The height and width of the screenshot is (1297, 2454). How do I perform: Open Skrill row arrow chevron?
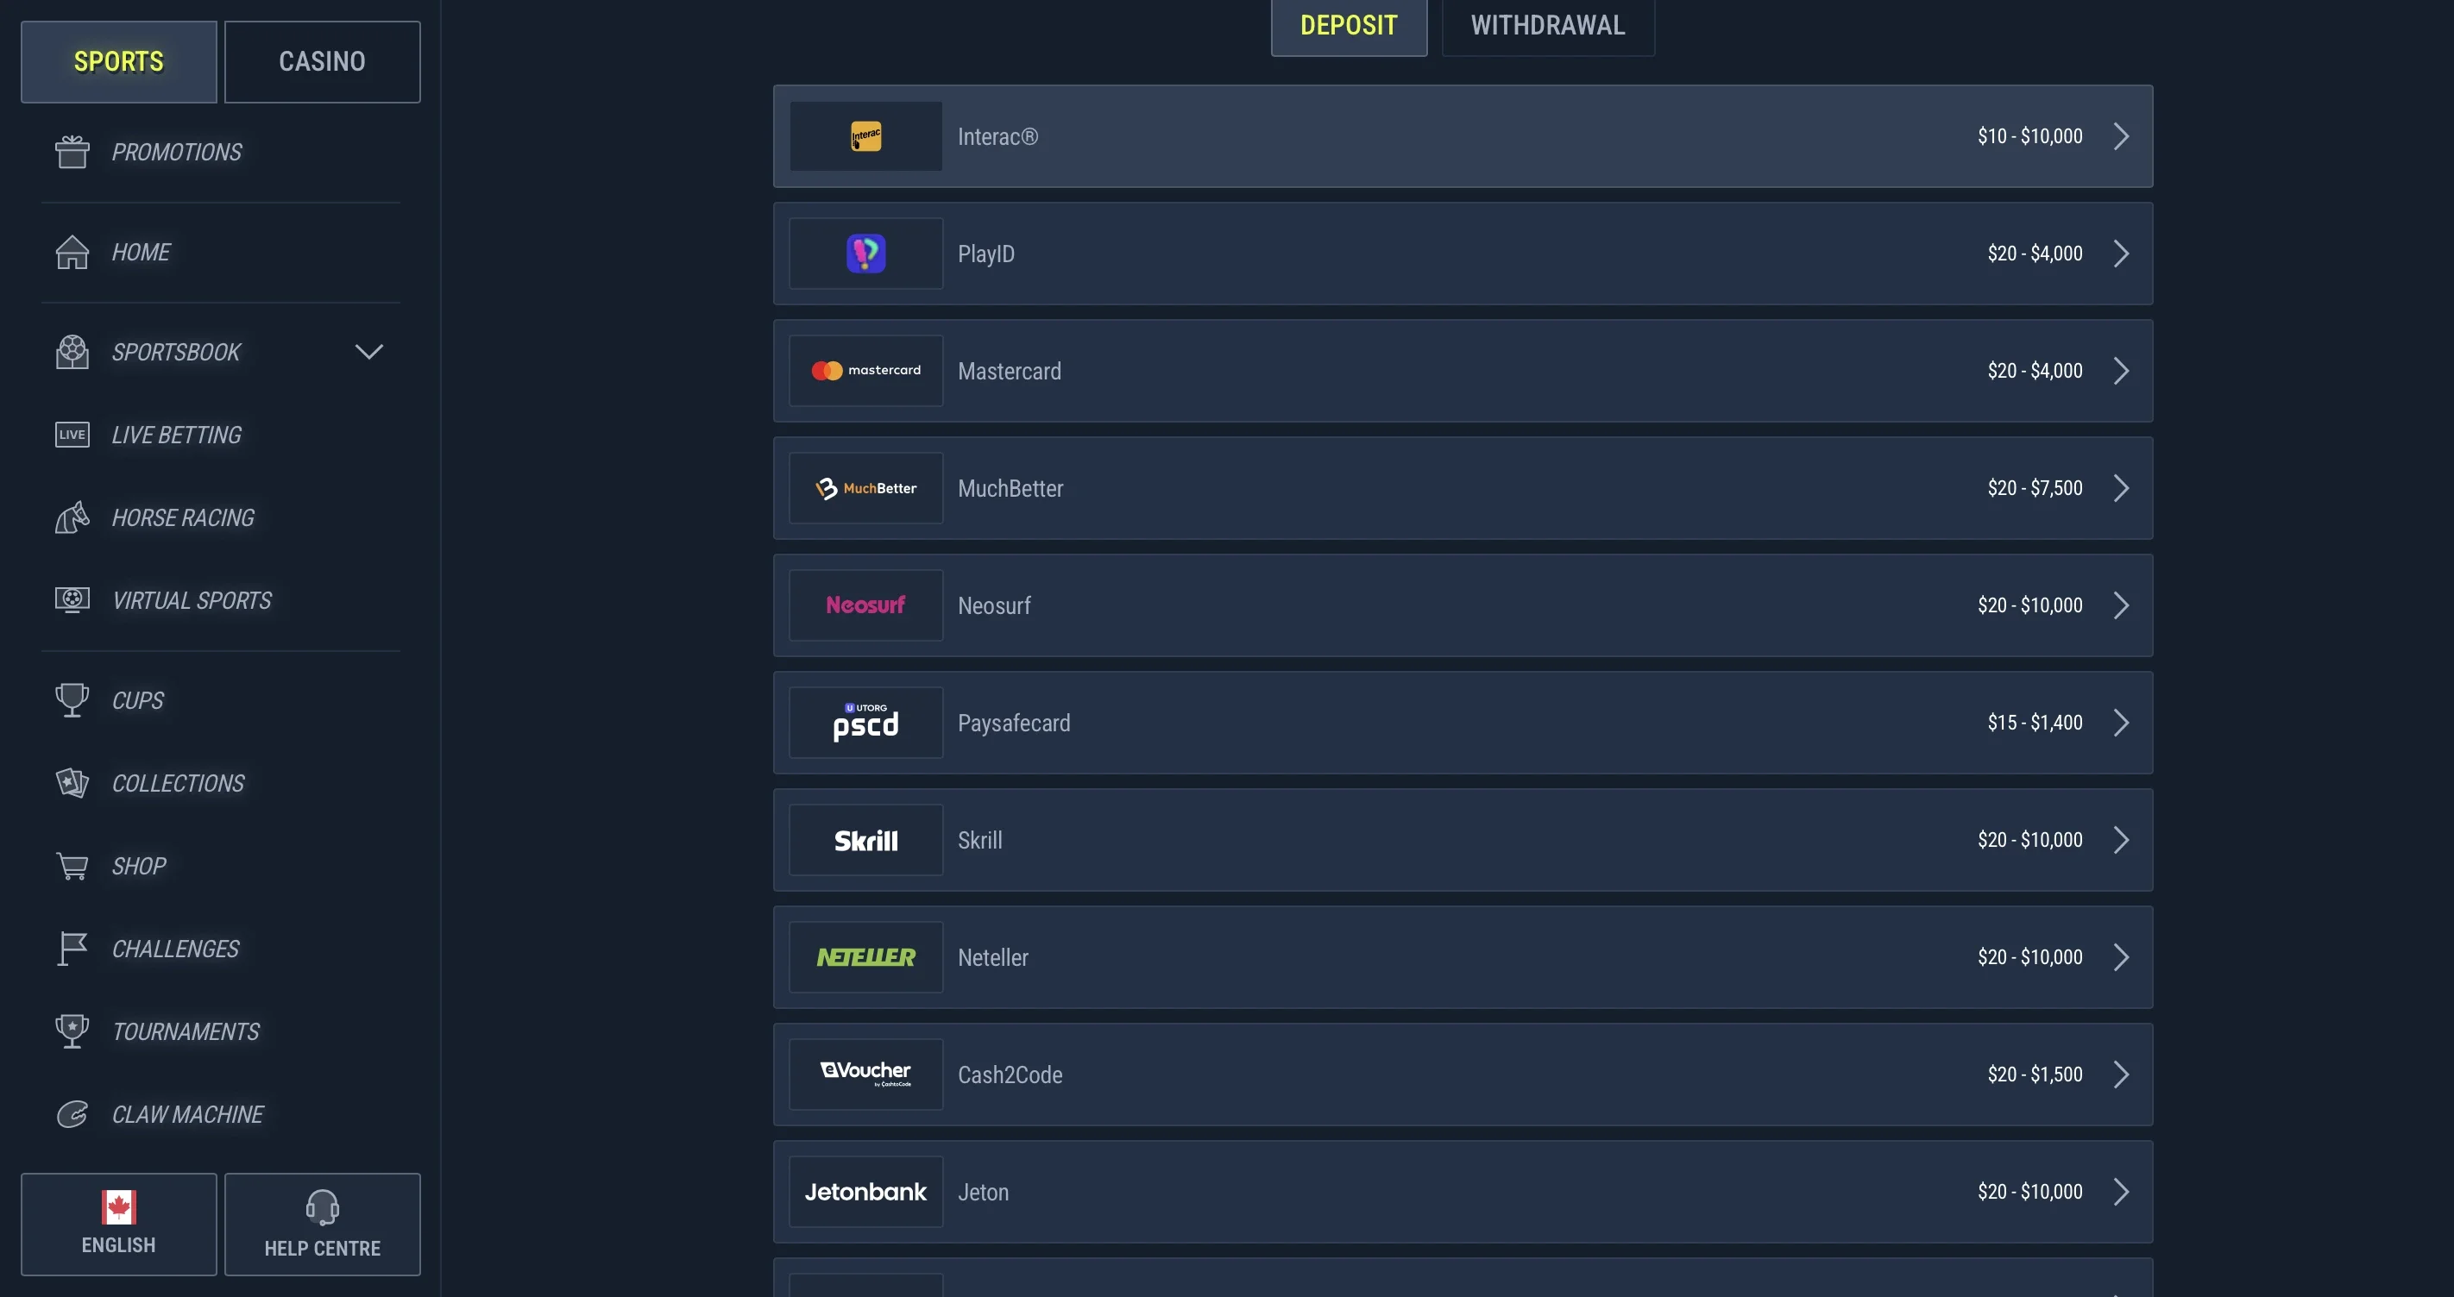click(x=2122, y=840)
